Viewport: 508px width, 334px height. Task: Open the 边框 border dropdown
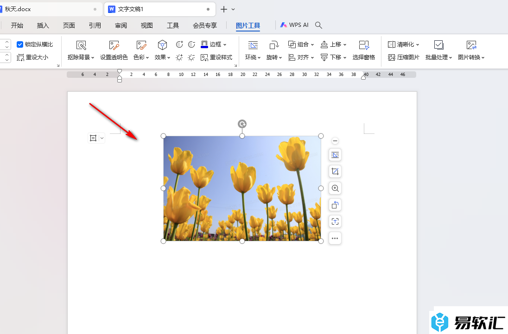click(x=225, y=44)
